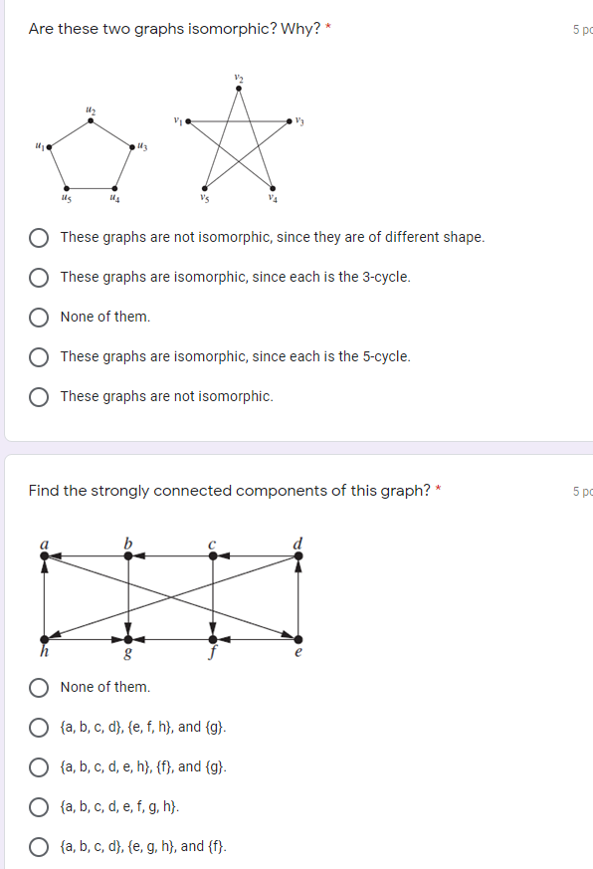Screen dimensions: 593x869
Task: Select "These graphs are isomorphic, since each is the 5-cycle."
Action: 39,356
